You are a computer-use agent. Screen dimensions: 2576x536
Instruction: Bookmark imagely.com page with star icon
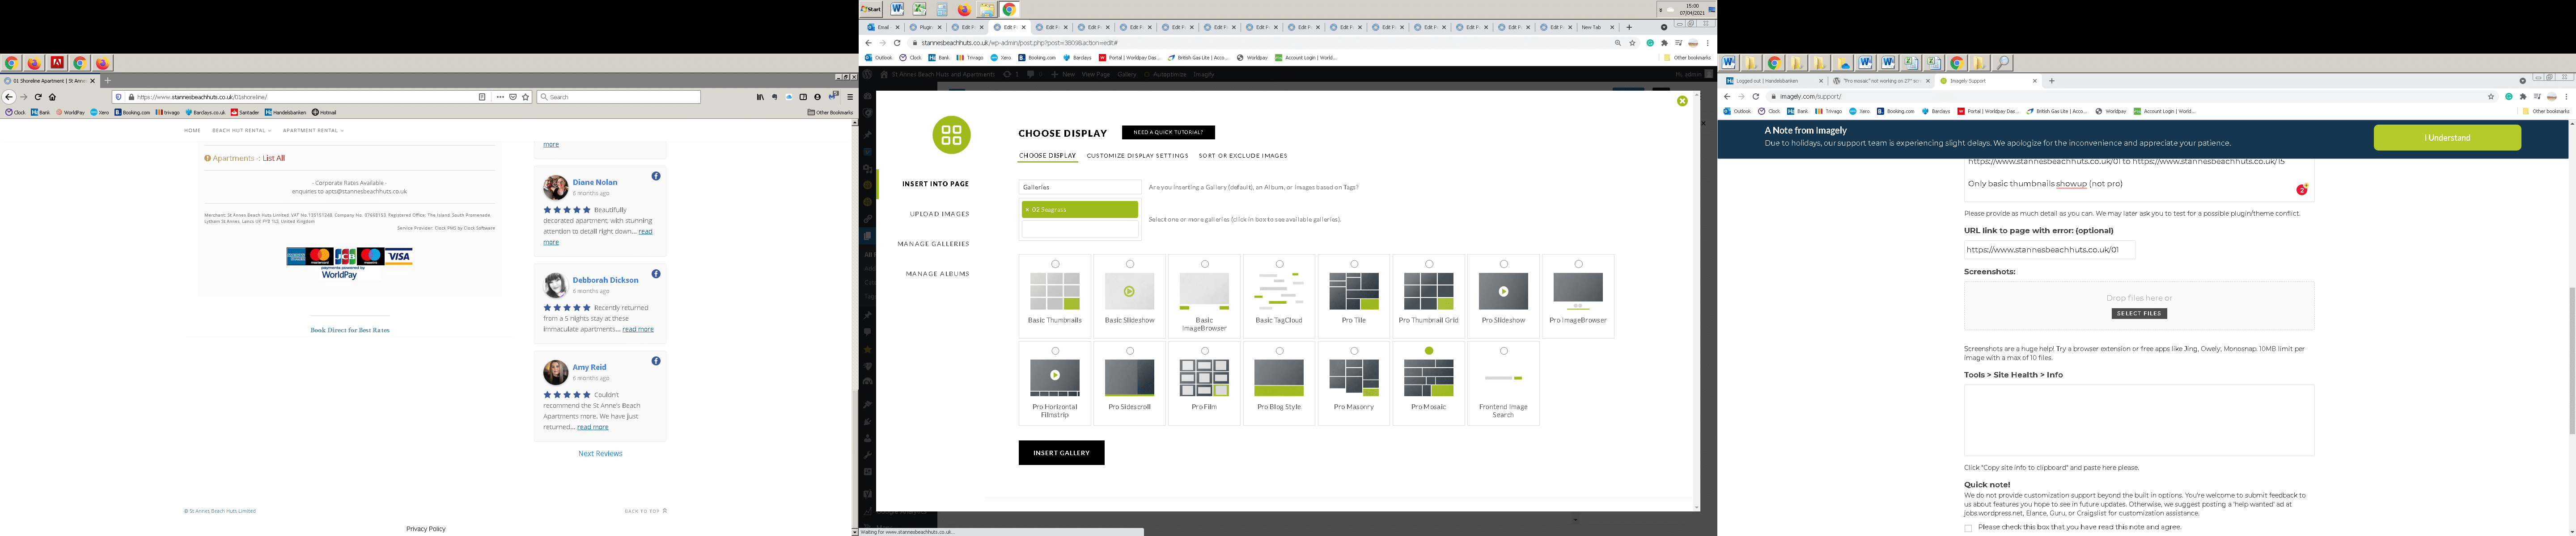pyautogui.click(x=2491, y=97)
